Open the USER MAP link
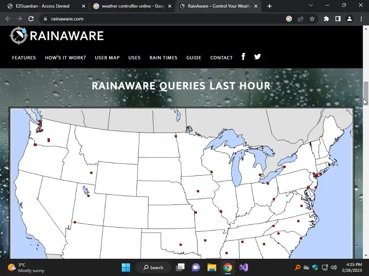 point(107,57)
